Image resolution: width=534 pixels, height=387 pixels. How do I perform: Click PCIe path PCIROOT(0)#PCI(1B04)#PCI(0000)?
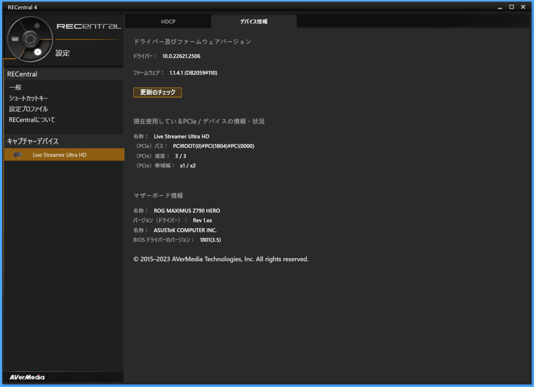(214, 146)
